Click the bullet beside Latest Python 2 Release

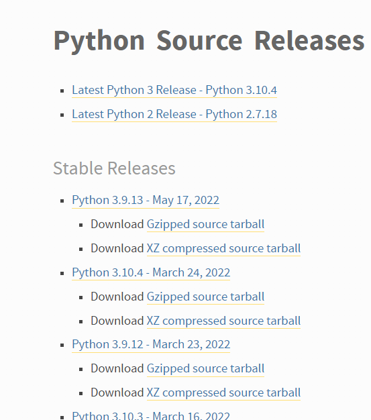pyautogui.click(x=62, y=115)
